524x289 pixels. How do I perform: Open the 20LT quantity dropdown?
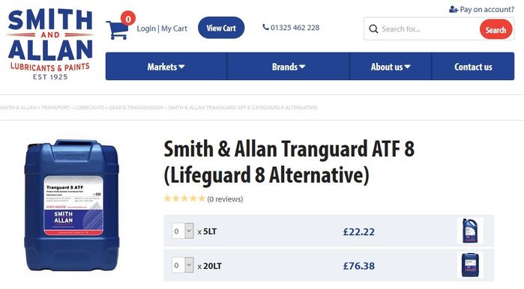coord(182,265)
